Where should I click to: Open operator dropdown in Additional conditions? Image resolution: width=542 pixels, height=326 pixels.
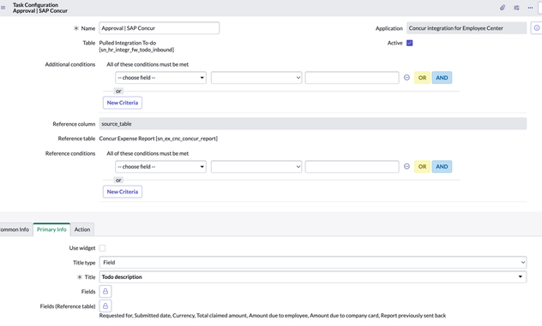tap(256, 78)
